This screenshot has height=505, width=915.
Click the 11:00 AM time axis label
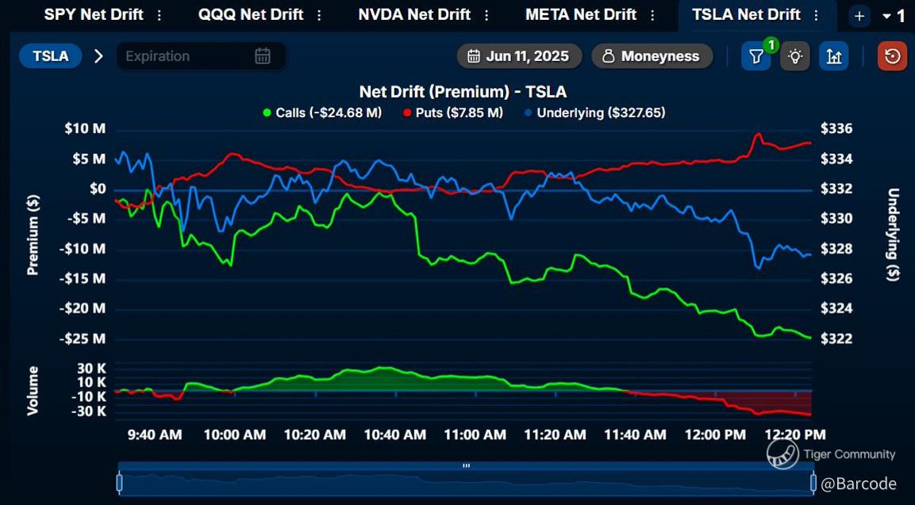pyautogui.click(x=475, y=434)
